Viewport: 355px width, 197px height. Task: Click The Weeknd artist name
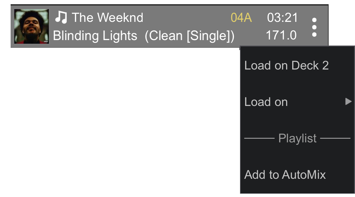click(x=107, y=18)
